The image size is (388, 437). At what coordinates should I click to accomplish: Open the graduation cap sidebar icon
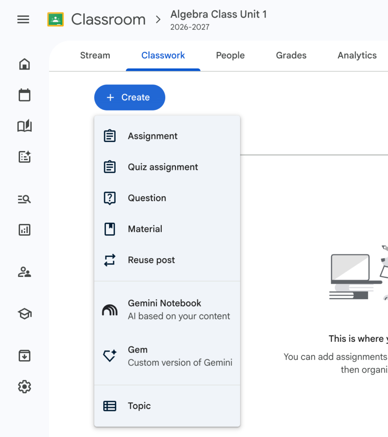pos(24,314)
